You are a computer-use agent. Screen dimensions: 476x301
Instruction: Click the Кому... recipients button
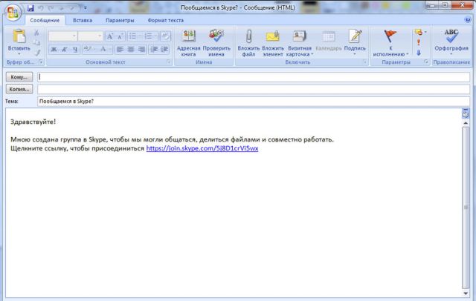[19, 77]
